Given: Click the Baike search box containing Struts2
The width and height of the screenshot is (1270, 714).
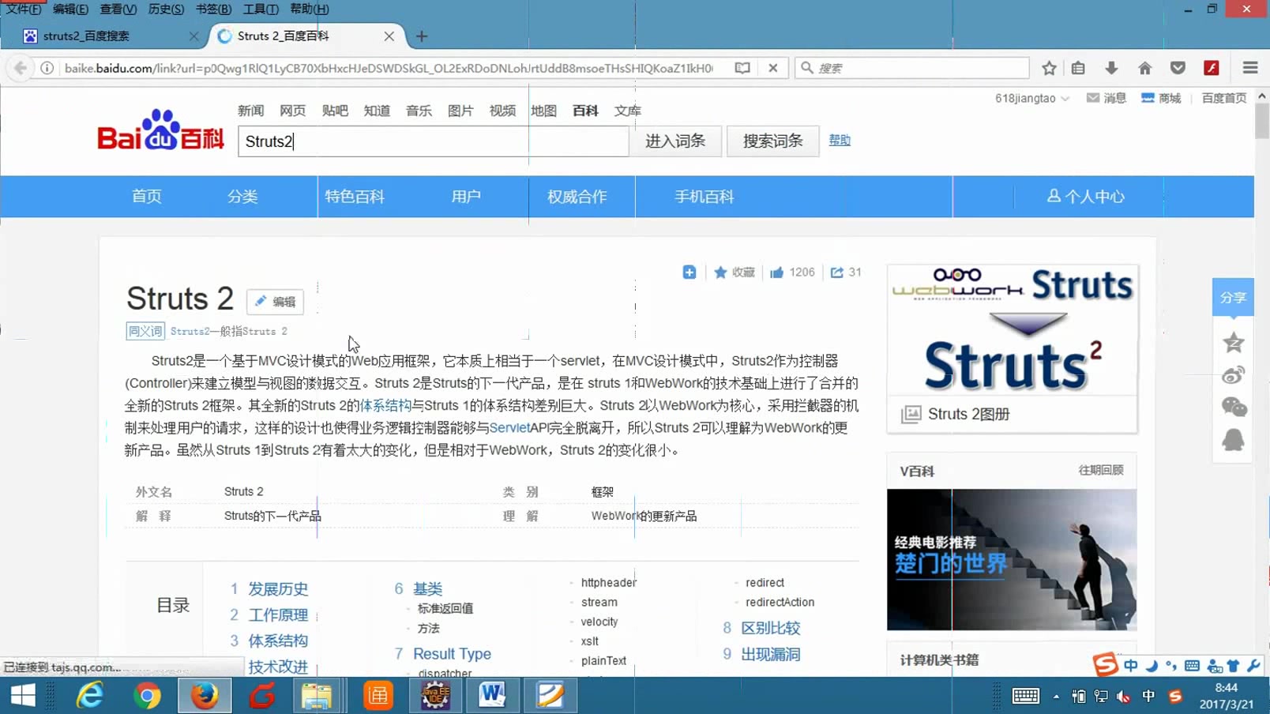Looking at the screenshot, I should pos(434,141).
